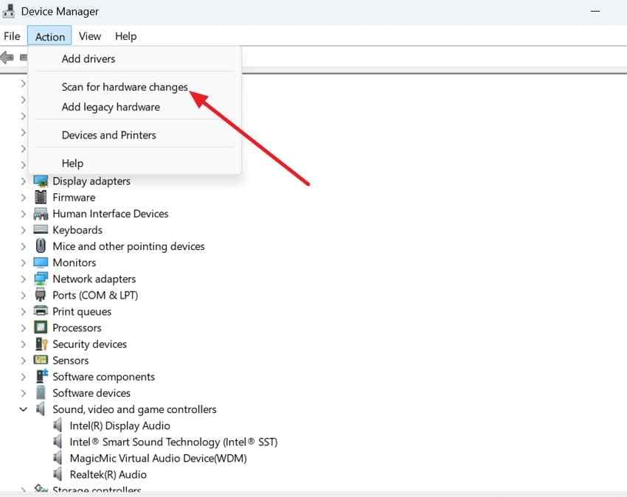Expand the Display adapters node
The height and width of the screenshot is (497, 627).
point(23,181)
